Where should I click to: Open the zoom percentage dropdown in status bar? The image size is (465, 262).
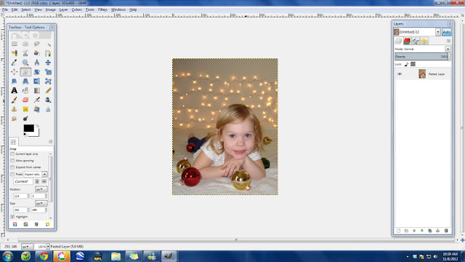pos(48,247)
